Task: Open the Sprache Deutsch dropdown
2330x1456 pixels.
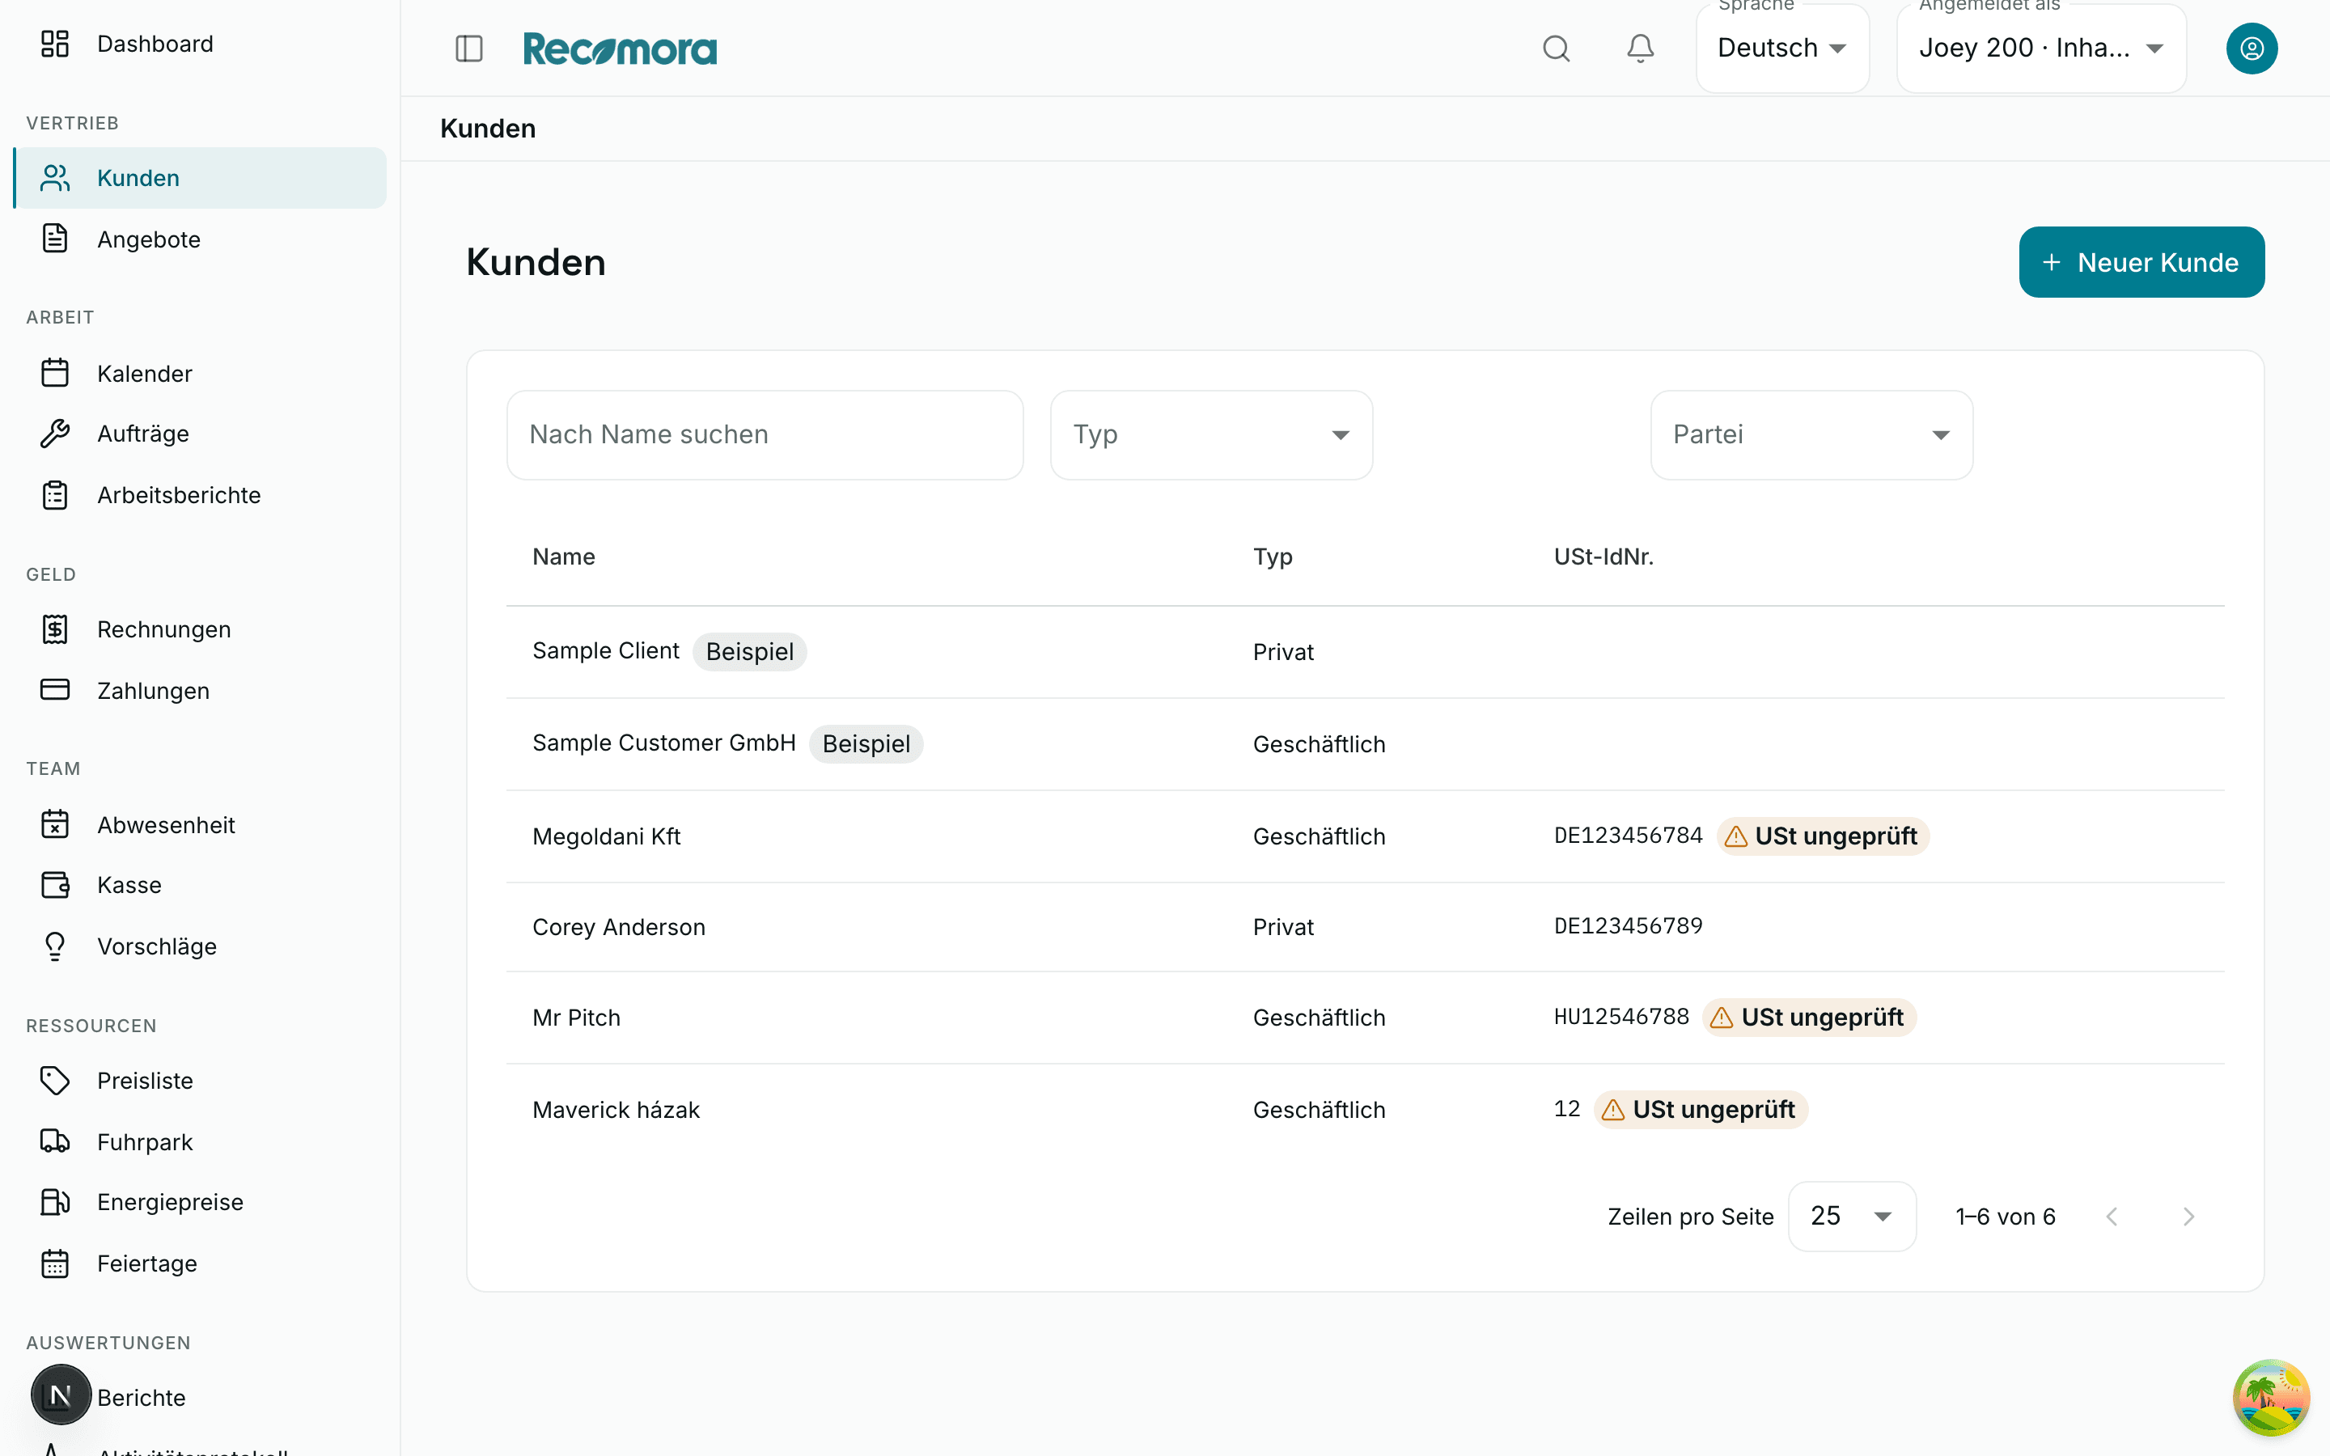Action: click(1782, 49)
